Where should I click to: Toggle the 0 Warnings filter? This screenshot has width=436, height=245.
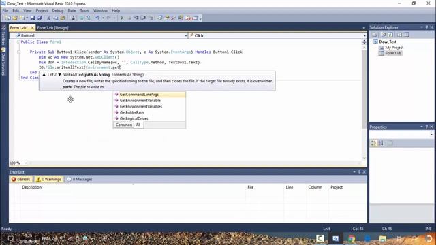[x=48, y=180]
